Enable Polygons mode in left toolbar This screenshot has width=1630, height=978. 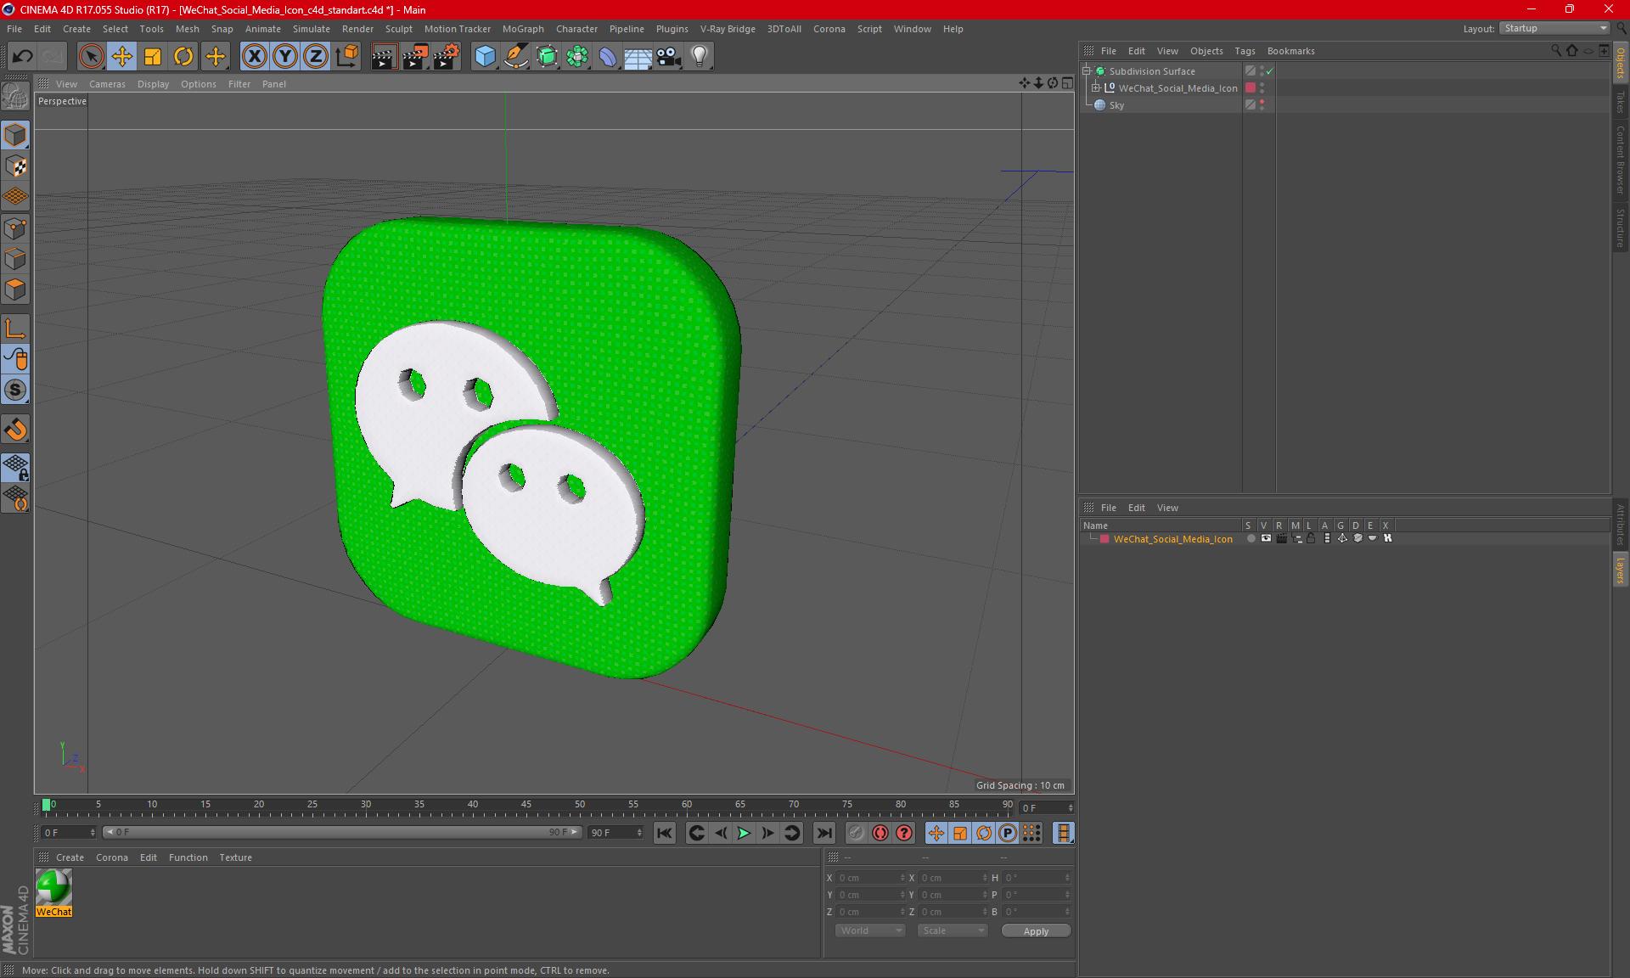15,289
